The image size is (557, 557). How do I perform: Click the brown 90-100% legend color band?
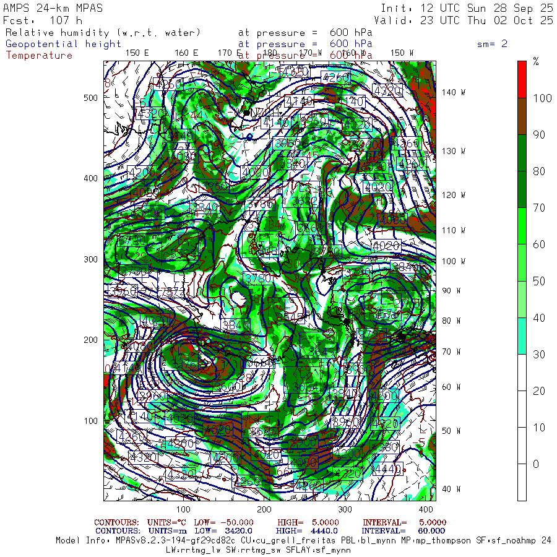click(x=522, y=116)
